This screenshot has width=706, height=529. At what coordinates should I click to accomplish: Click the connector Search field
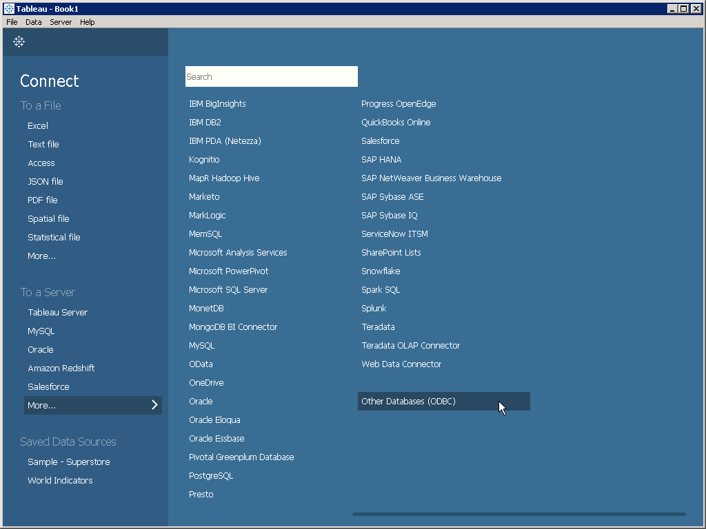coord(271,76)
